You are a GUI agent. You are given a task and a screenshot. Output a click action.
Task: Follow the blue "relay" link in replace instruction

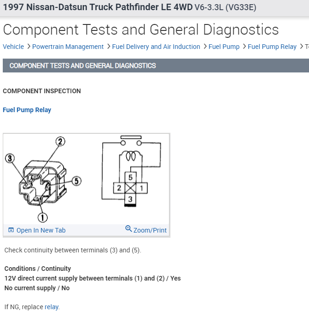point(52,307)
